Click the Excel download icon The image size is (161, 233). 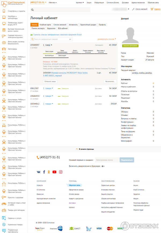pos(31,35)
